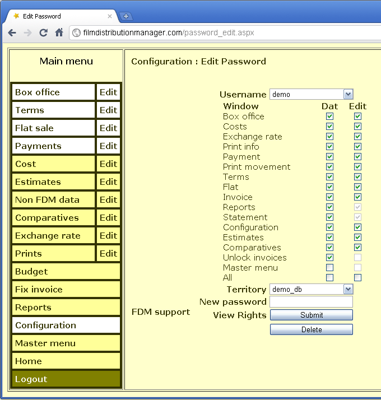The height and width of the screenshot is (400, 381).
Task: Click the globe icon in address bar
Action: [76, 32]
